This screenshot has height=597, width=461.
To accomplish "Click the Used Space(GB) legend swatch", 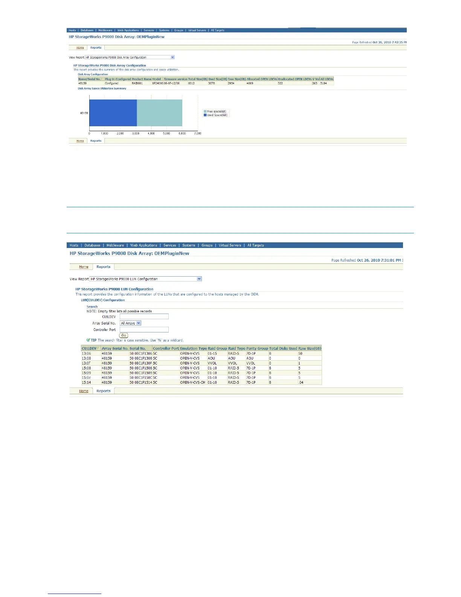I will pos(205,115).
